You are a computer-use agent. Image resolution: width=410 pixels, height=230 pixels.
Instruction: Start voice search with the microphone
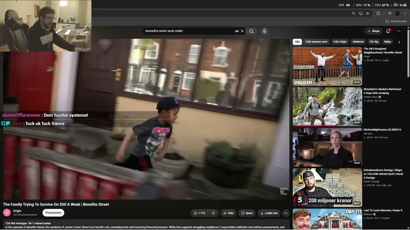point(264,31)
